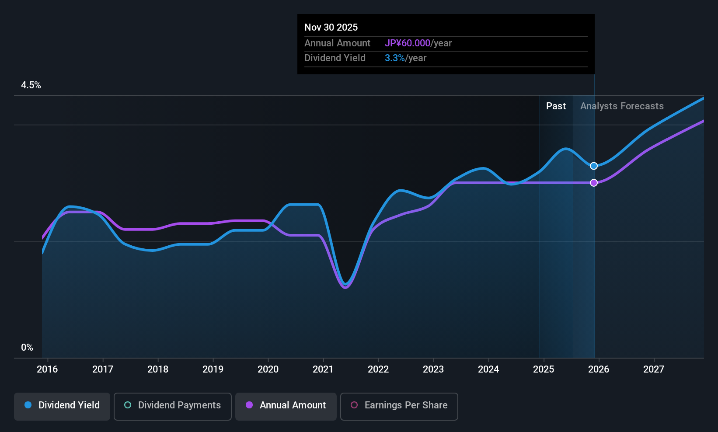Click the 2017 x-axis label
The image size is (718, 432).
(103, 369)
